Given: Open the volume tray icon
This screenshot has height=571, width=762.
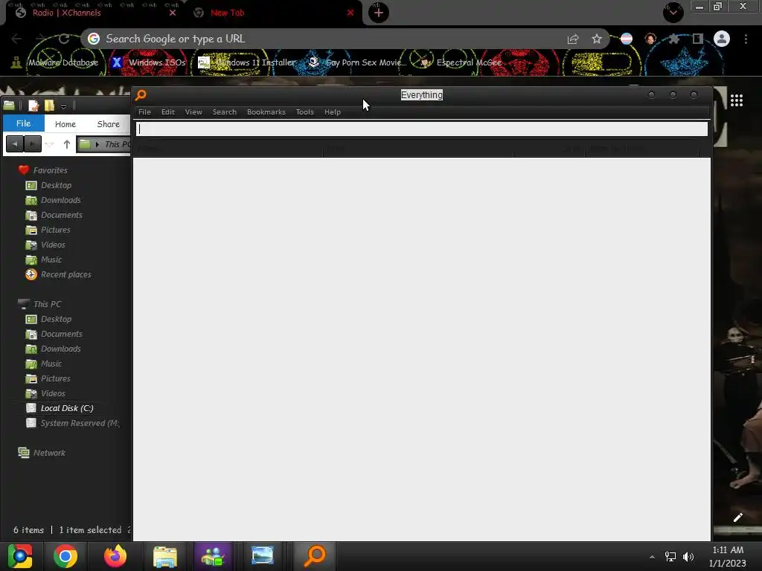Looking at the screenshot, I should coord(688,557).
